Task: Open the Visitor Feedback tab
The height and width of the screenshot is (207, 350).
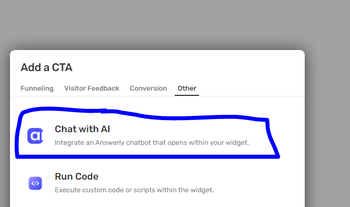Action: [x=92, y=88]
